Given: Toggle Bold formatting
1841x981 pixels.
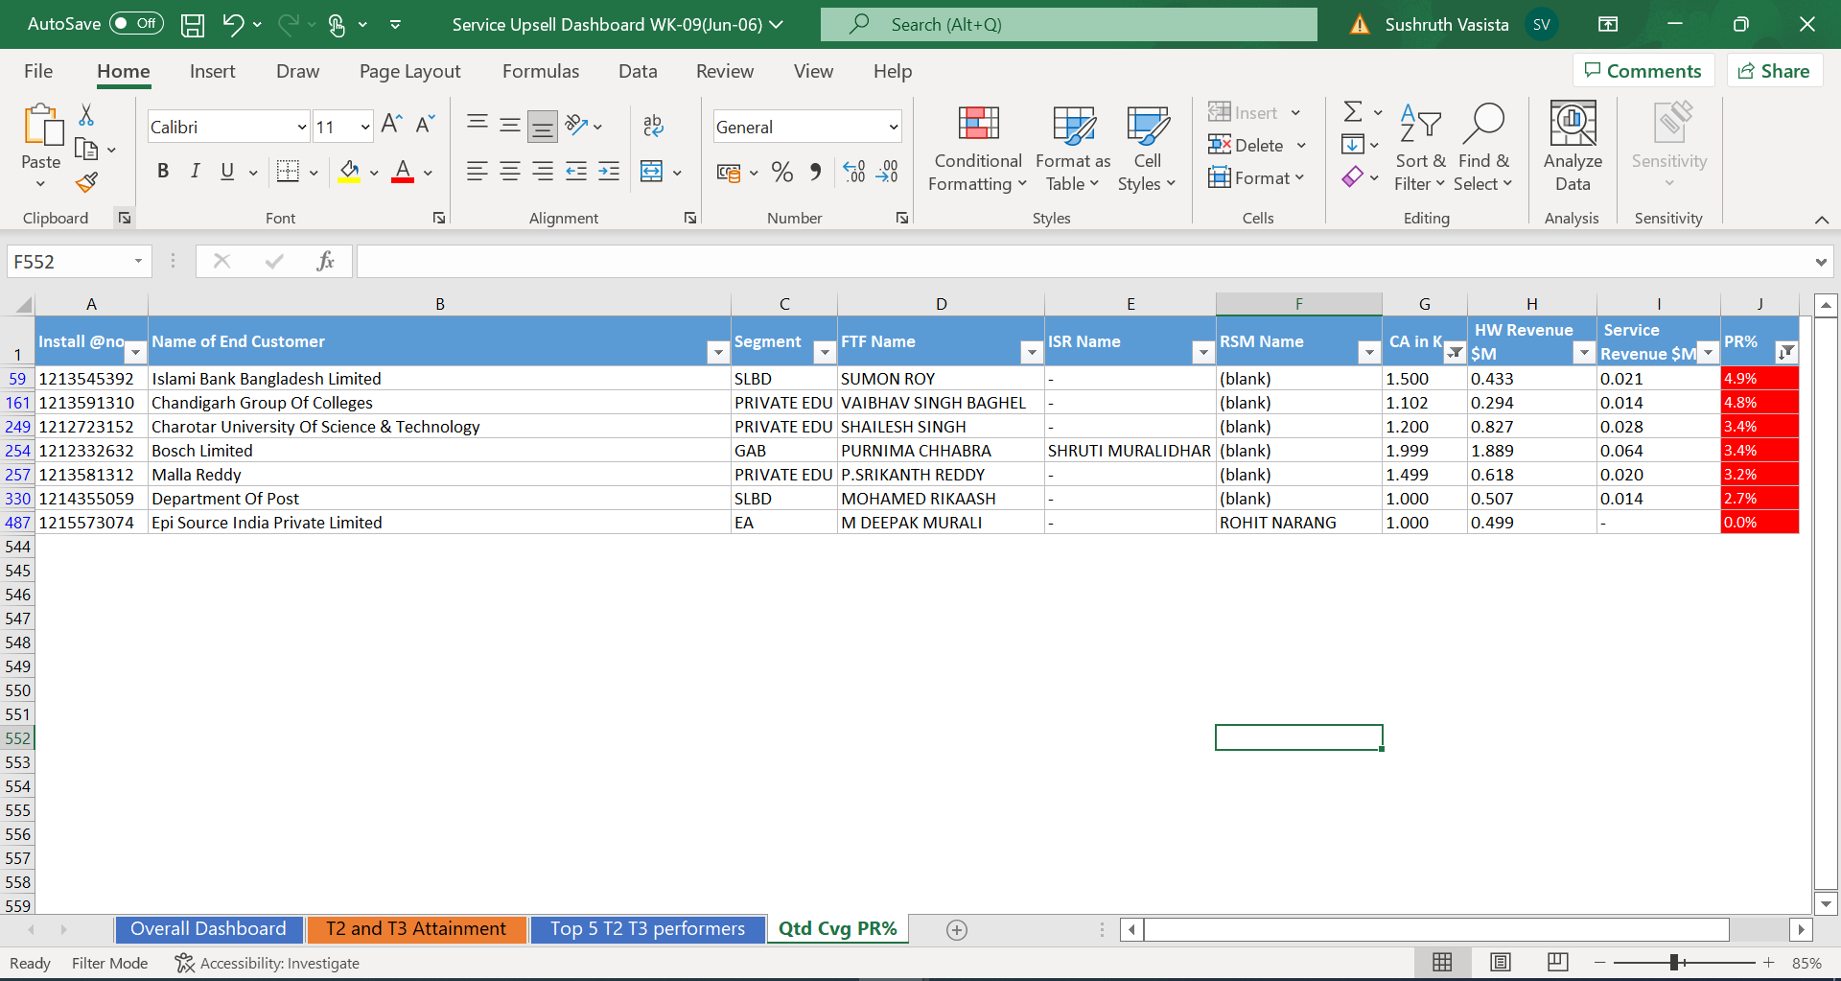Looking at the screenshot, I should [163, 172].
